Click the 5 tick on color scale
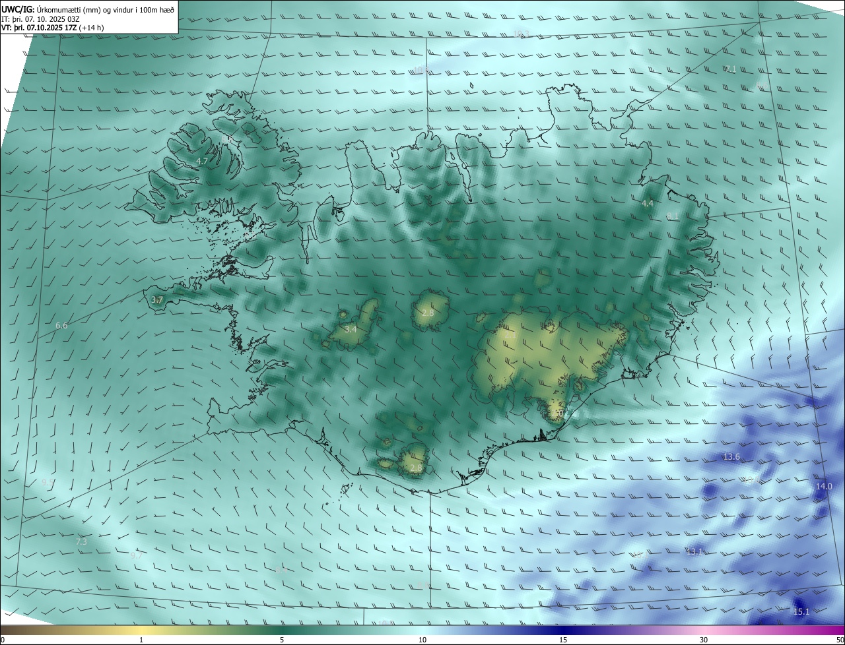This screenshot has width=845, height=645. 282,640
